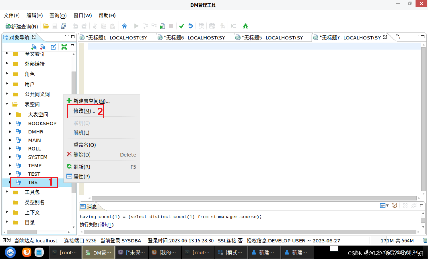The width and height of the screenshot is (428, 259).
Task: Click the save-all double floppy icon
Action: click(x=64, y=26)
